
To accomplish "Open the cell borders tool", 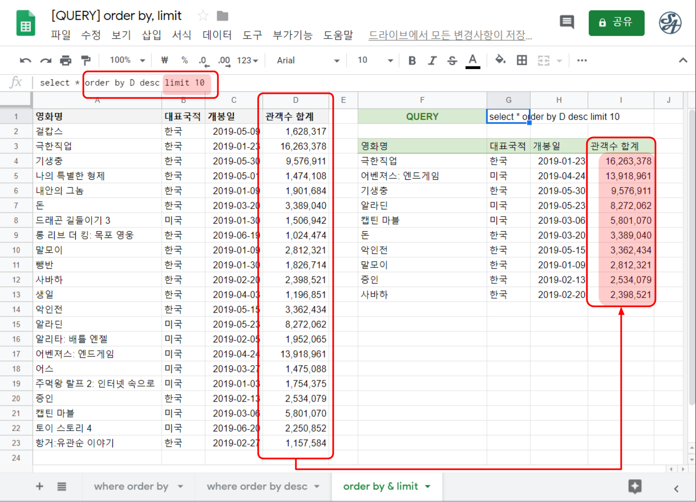I will 522,60.
